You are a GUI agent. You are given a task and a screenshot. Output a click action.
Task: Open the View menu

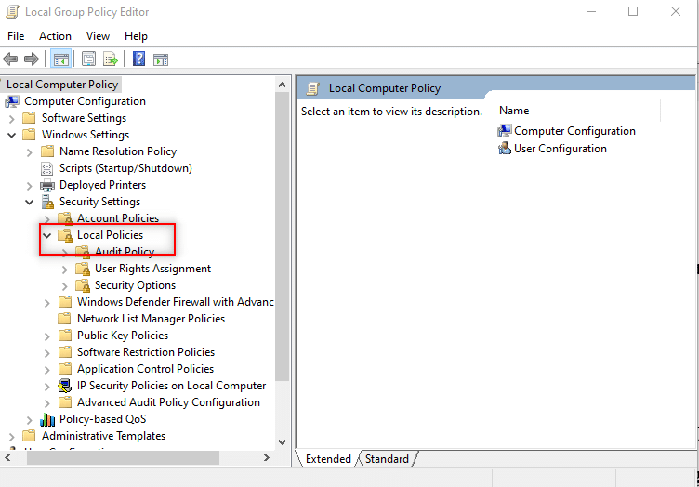[99, 36]
